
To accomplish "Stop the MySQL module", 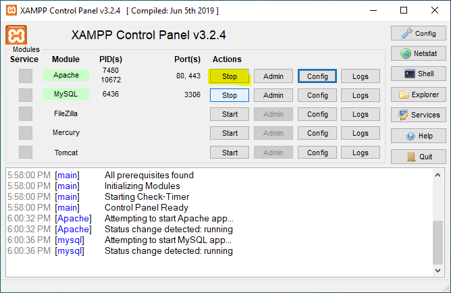I will coord(230,95).
